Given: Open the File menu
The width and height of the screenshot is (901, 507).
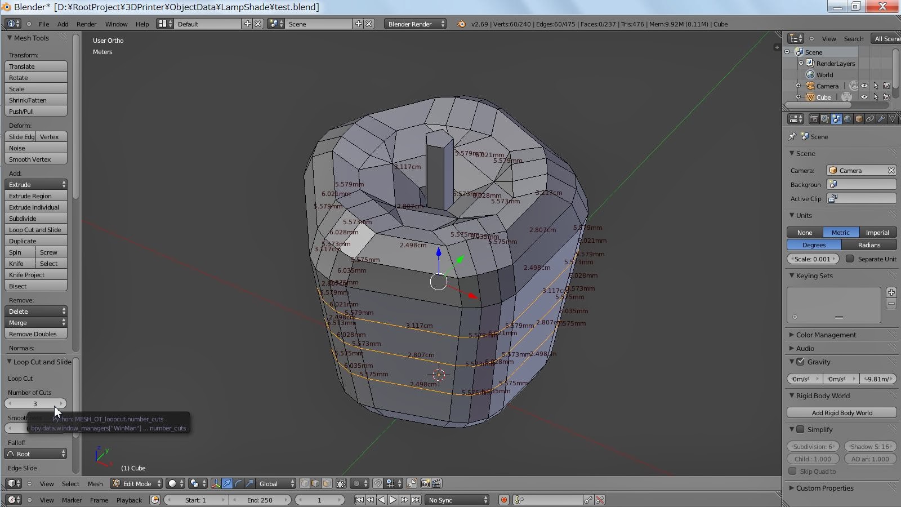Looking at the screenshot, I should 44,24.
